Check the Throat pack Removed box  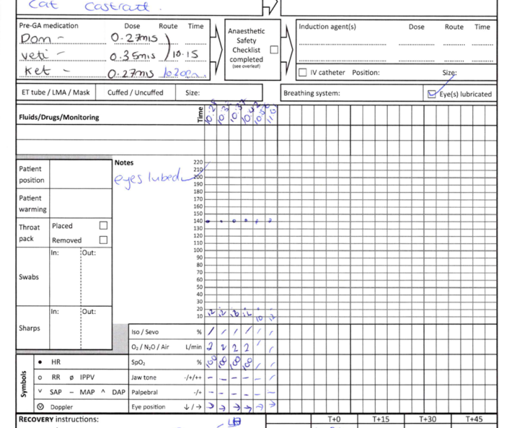point(103,240)
